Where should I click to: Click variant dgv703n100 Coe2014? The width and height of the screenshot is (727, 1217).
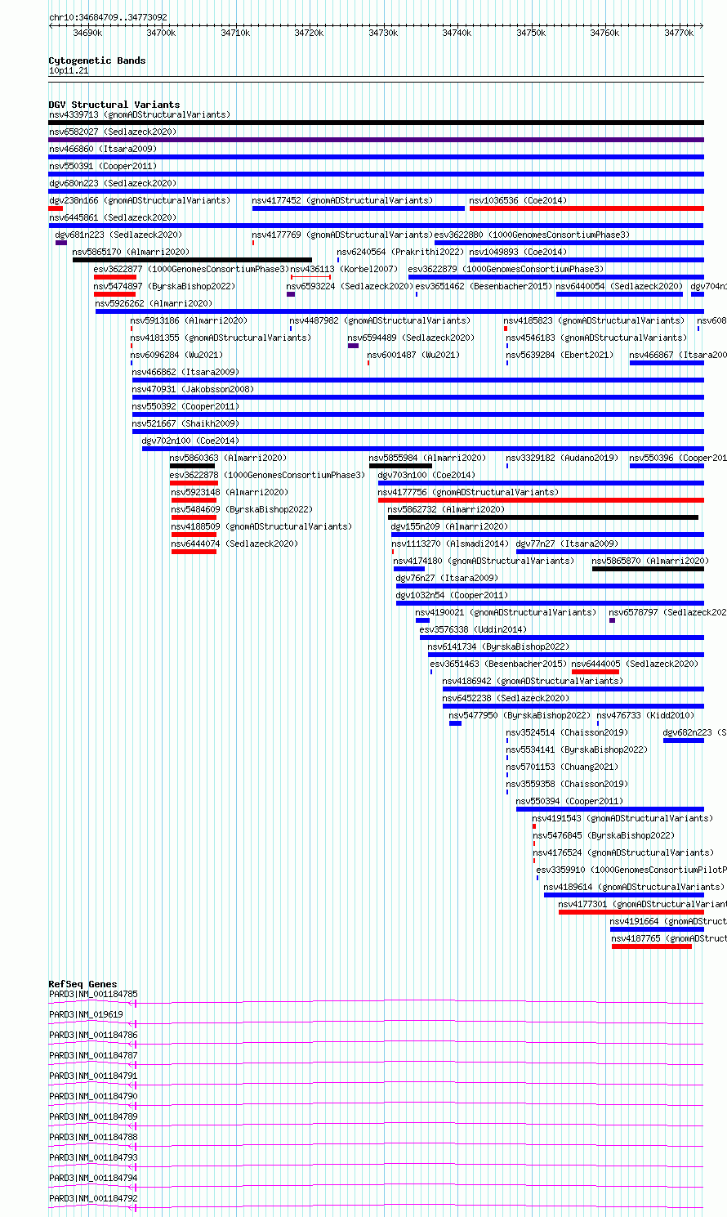tap(426, 475)
